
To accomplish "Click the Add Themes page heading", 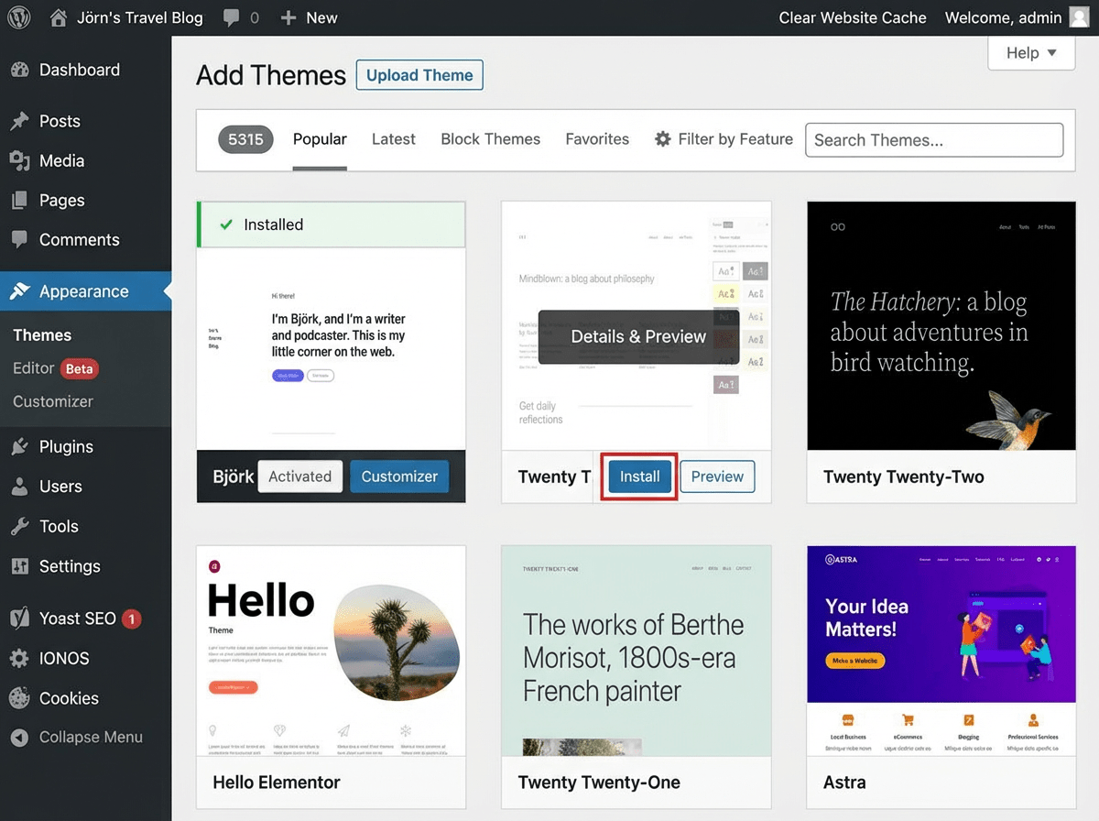I will tap(271, 75).
